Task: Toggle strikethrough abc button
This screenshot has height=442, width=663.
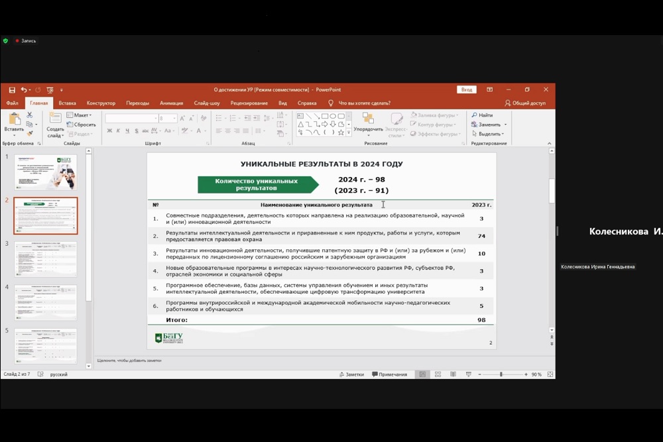Action: 145,131
